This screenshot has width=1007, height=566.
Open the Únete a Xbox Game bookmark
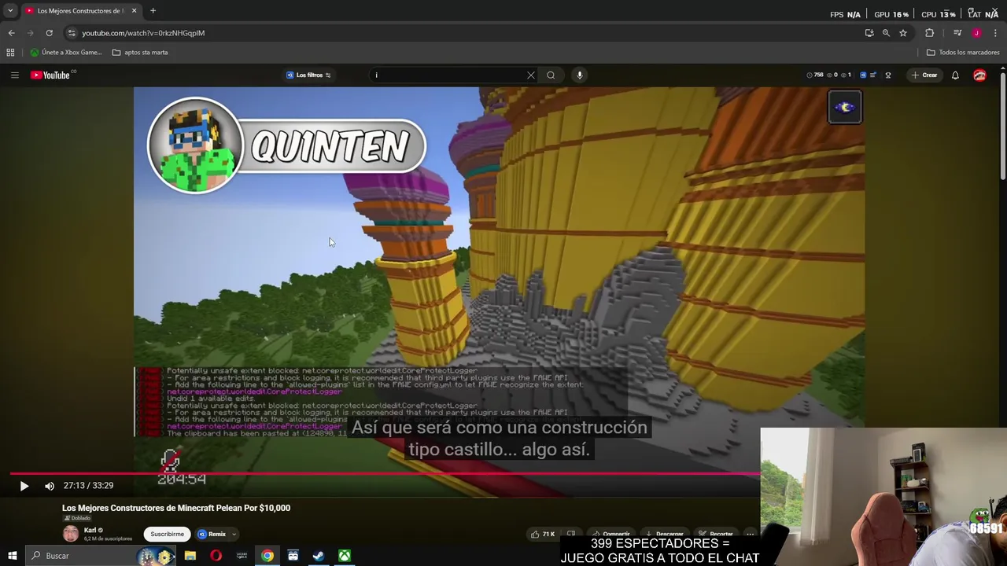[x=66, y=53]
